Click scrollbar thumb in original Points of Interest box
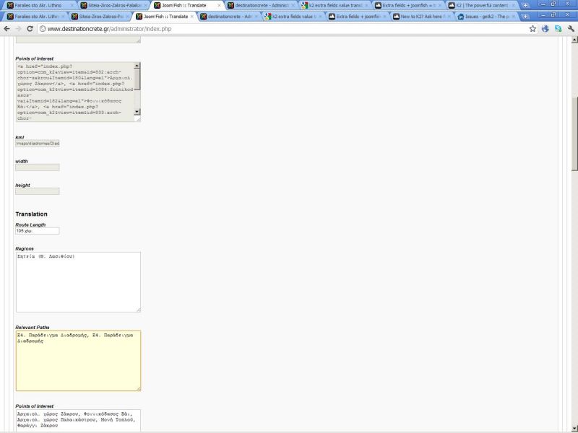 tap(137, 79)
